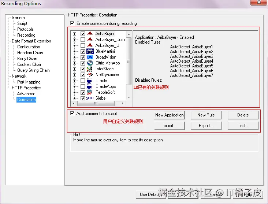This screenshot has width=268, height=204.
Task: Expand the Citrix_XenApp tree node
Action: (x=74, y=63)
